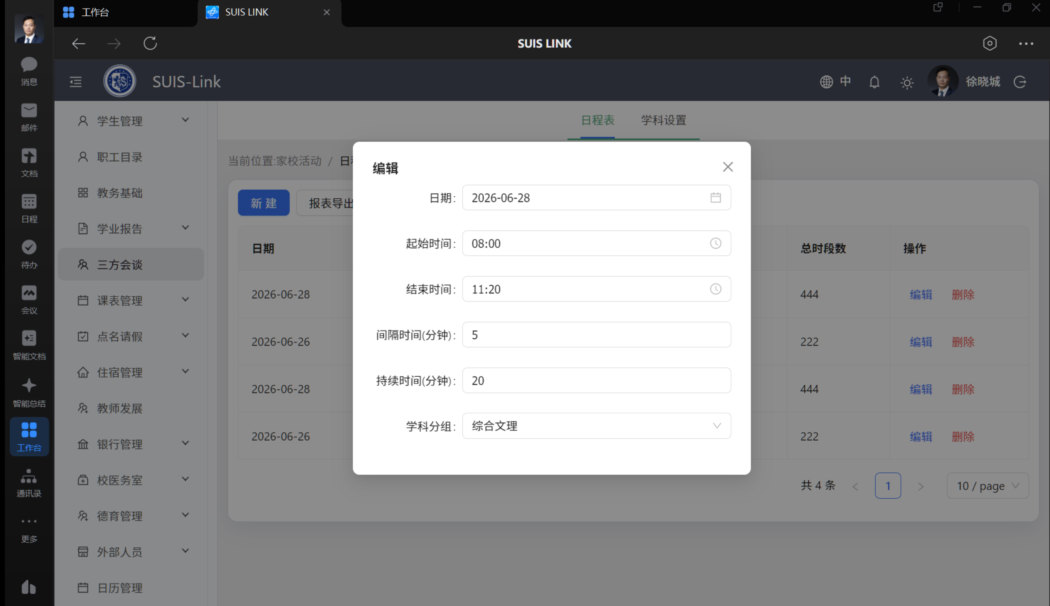Close the SUIS LINK tab
Image resolution: width=1050 pixels, height=606 pixels.
click(327, 13)
